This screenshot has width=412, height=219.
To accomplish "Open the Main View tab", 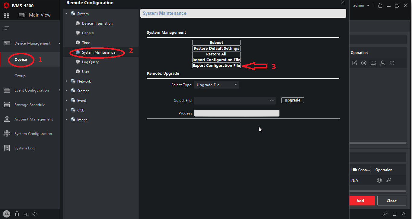I will point(35,15).
